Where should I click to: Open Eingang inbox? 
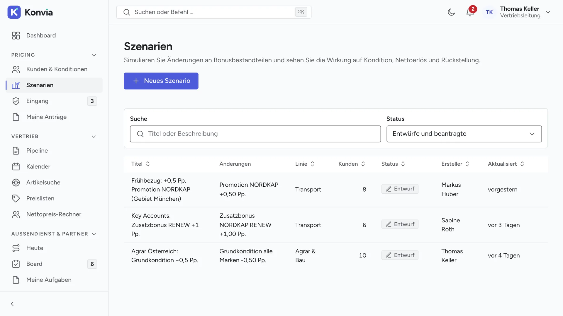click(54, 101)
